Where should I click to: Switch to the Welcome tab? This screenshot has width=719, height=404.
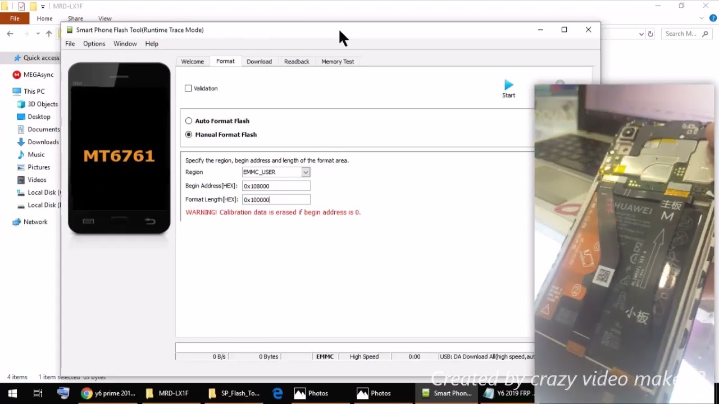(x=192, y=62)
